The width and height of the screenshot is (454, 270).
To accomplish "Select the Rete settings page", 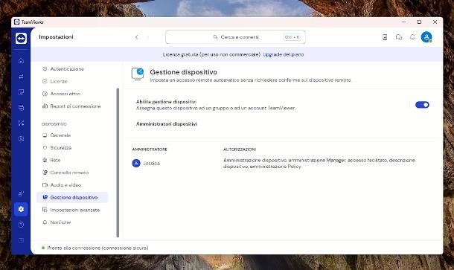I will 55,160.
